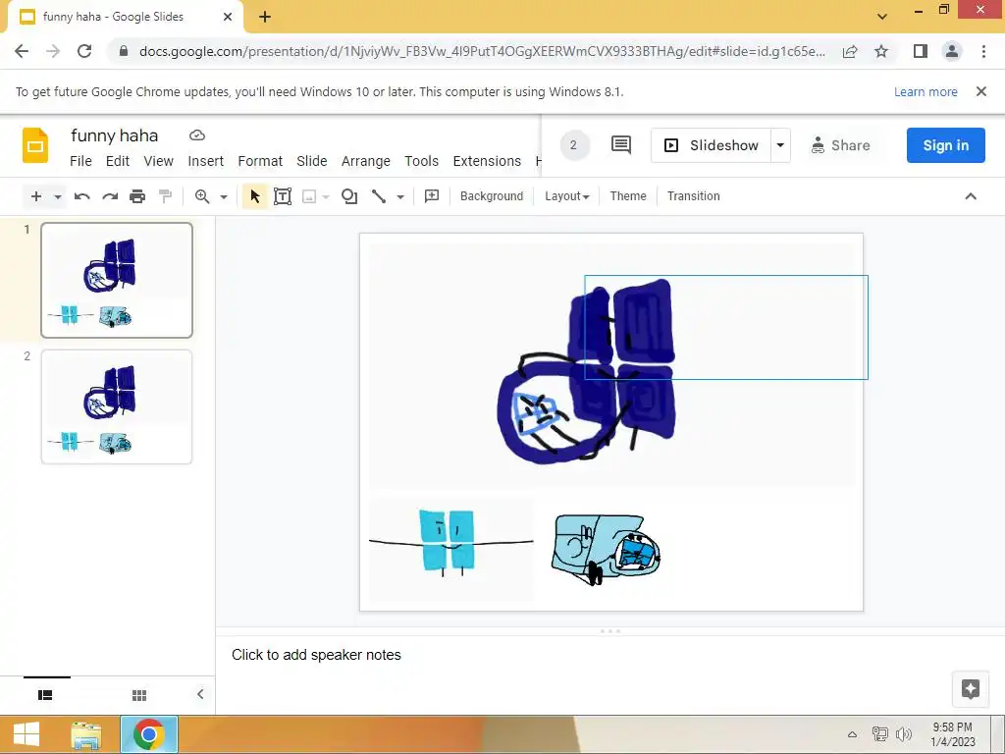Select the Text box tool
Screen dimensions: 1005x754
pos(283,196)
